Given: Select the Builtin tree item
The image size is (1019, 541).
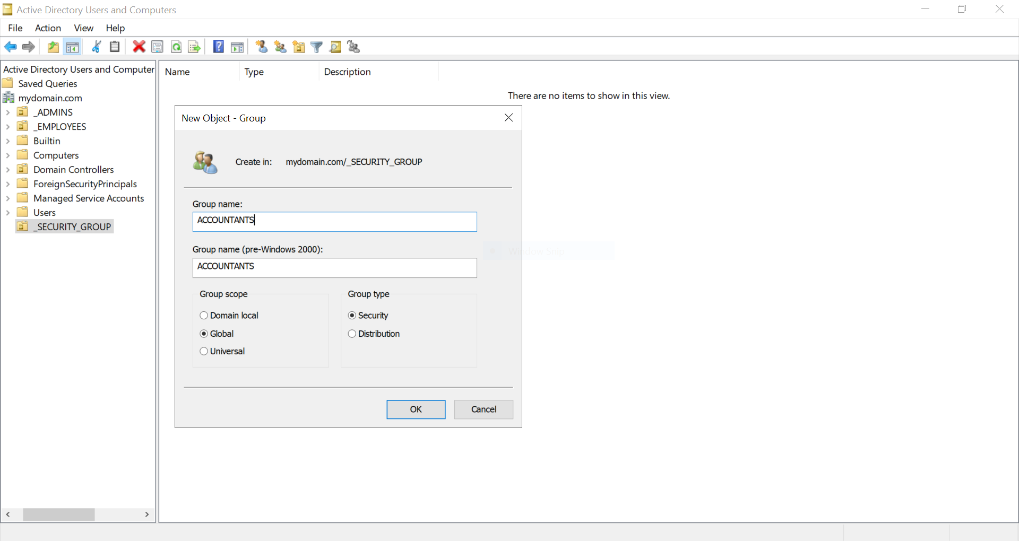Looking at the screenshot, I should click(47, 141).
